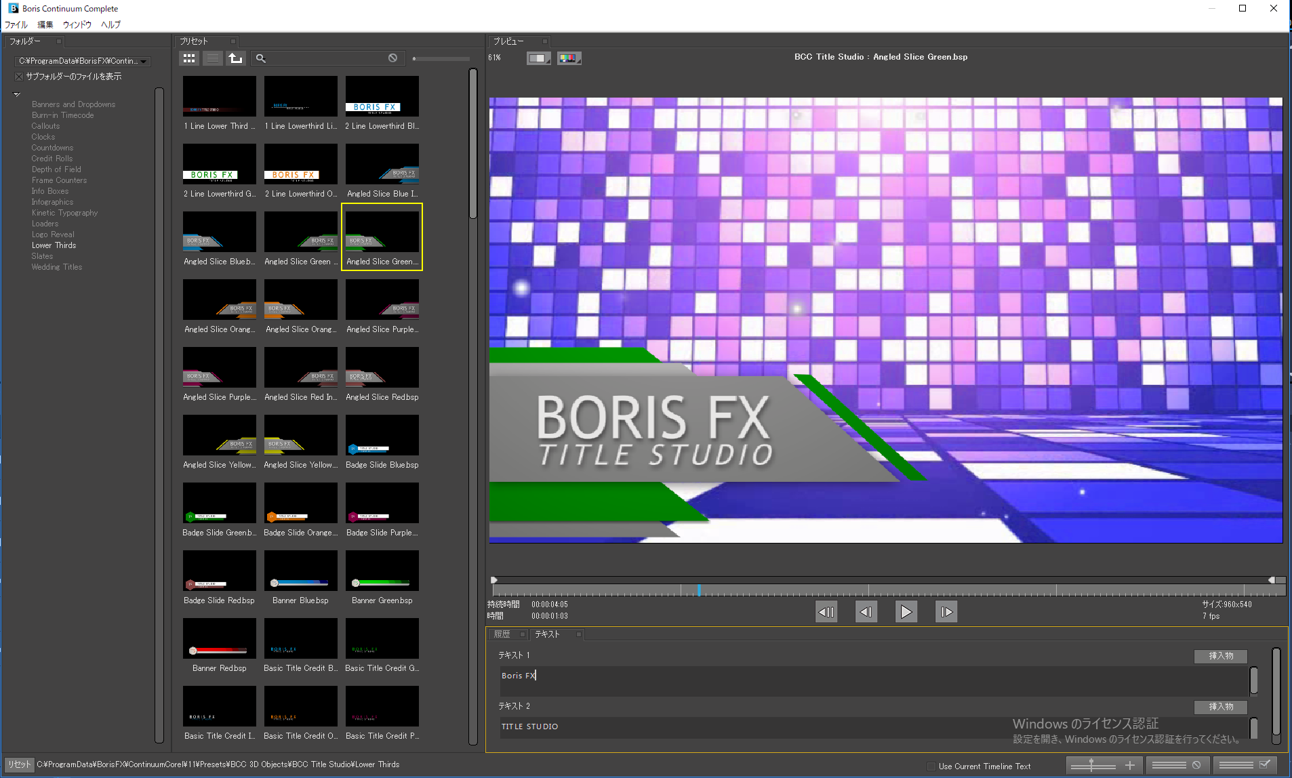
Task: Switch presets to list view
Action: point(213,58)
